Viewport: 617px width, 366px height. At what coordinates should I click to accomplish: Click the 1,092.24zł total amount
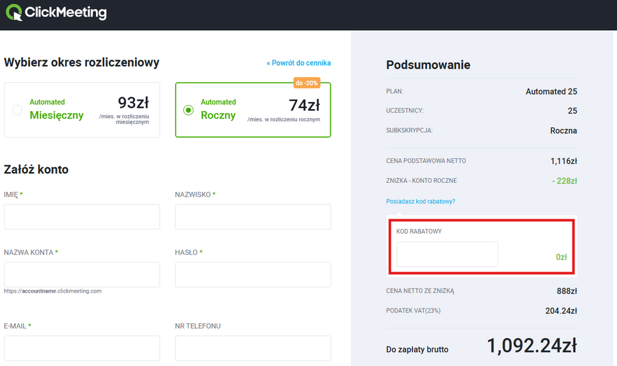tap(532, 346)
